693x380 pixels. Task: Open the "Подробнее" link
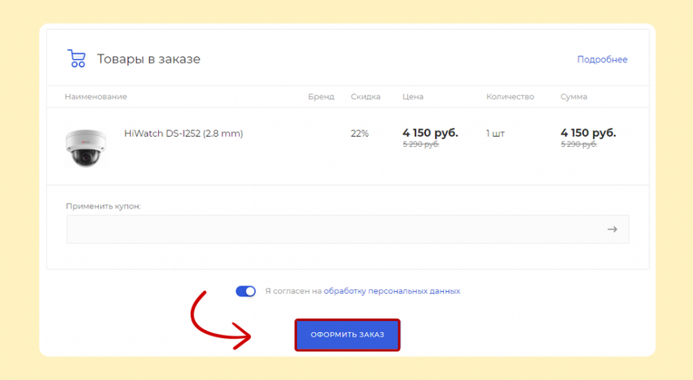click(602, 60)
